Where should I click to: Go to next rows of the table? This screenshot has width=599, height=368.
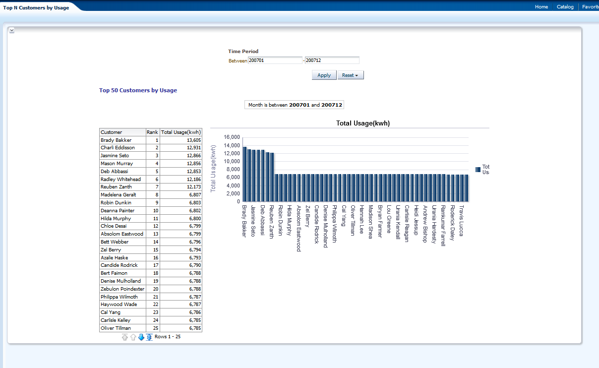[x=141, y=337]
